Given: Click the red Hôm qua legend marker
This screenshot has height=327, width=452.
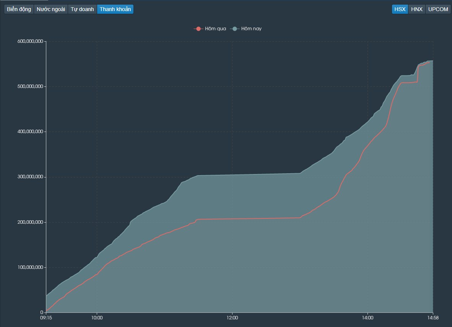Looking at the screenshot, I should tap(198, 29).
